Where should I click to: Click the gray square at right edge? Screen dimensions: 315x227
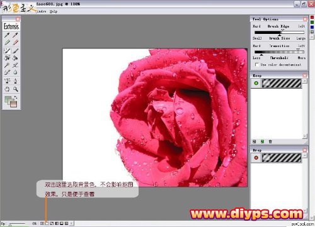coord(312,32)
